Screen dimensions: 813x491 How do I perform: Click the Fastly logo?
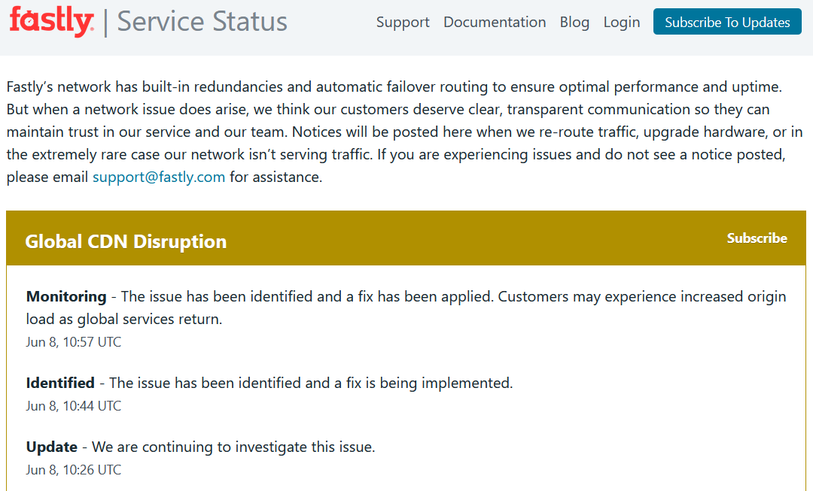[x=51, y=23]
